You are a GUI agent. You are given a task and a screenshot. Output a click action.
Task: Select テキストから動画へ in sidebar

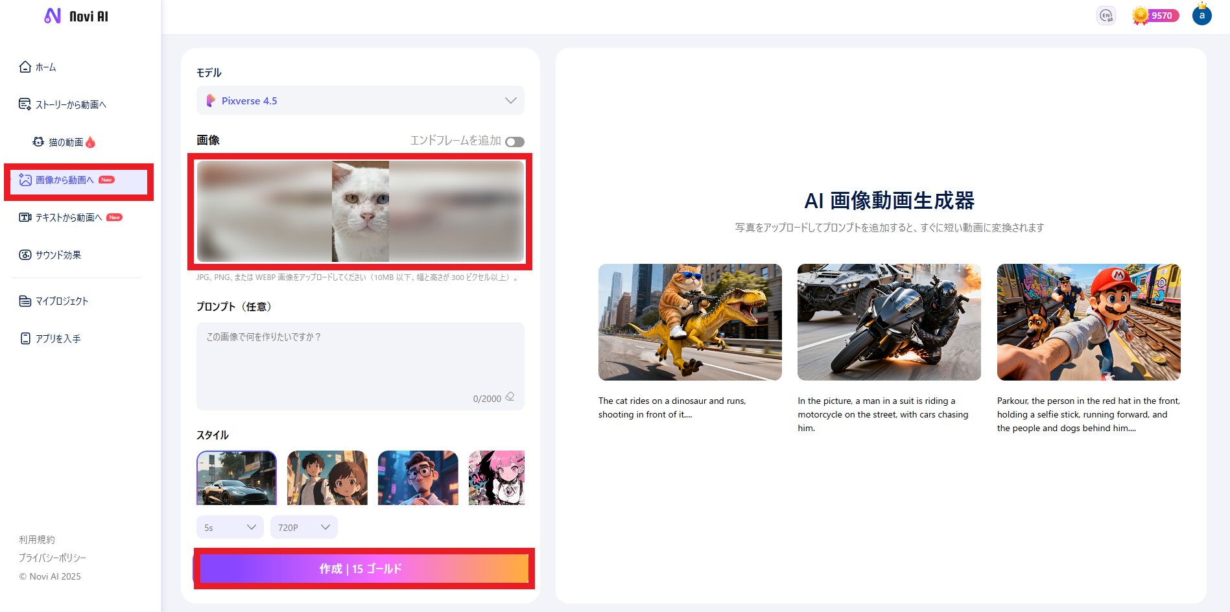[x=68, y=217]
